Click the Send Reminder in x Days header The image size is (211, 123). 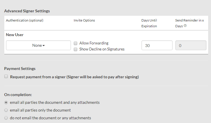point(189,23)
